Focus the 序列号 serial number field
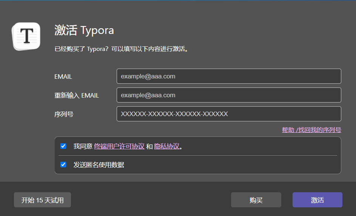 click(x=229, y=114)
